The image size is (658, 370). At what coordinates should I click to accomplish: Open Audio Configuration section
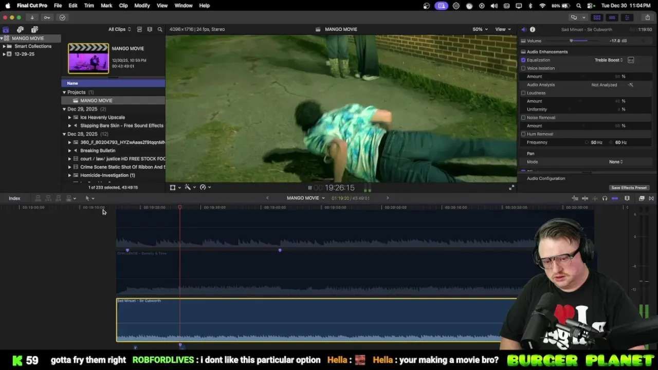click(546, 179)
